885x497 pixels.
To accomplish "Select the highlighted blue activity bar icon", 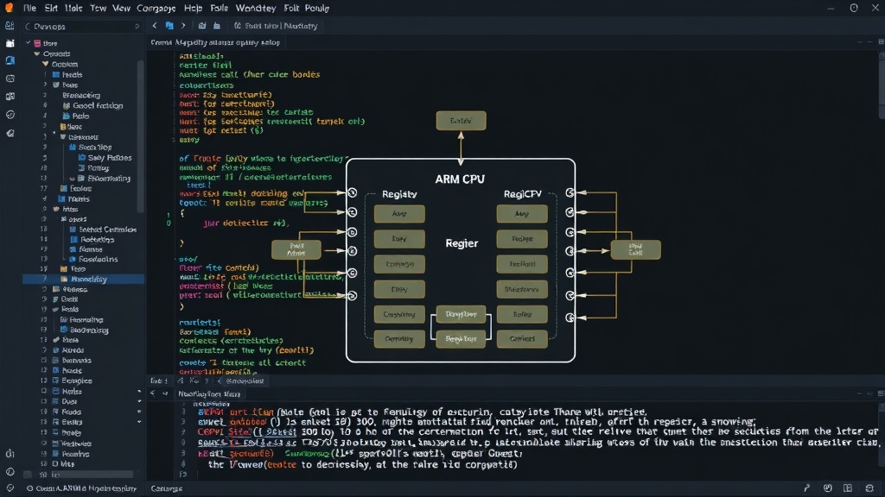I will (x=10, y=60).
